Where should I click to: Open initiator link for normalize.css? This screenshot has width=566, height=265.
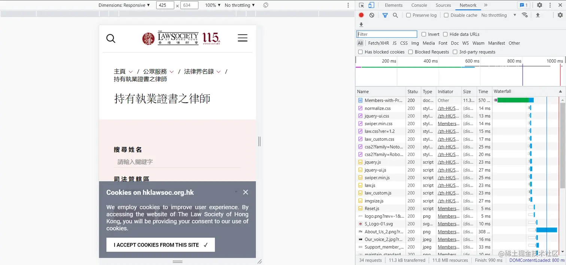coord(448,108)
